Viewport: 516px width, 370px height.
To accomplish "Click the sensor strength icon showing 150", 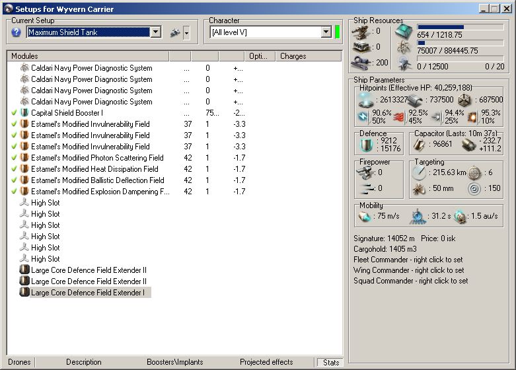I will [474, 189].
